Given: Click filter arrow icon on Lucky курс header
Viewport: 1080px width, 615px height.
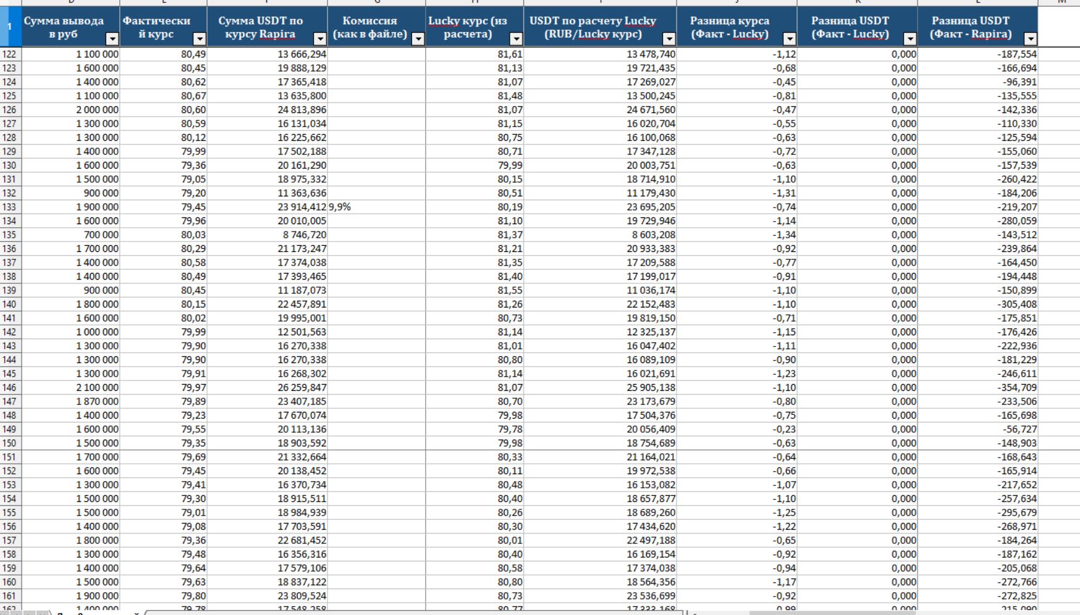Looking at the screenshot, I should click(x=515, y=39).
